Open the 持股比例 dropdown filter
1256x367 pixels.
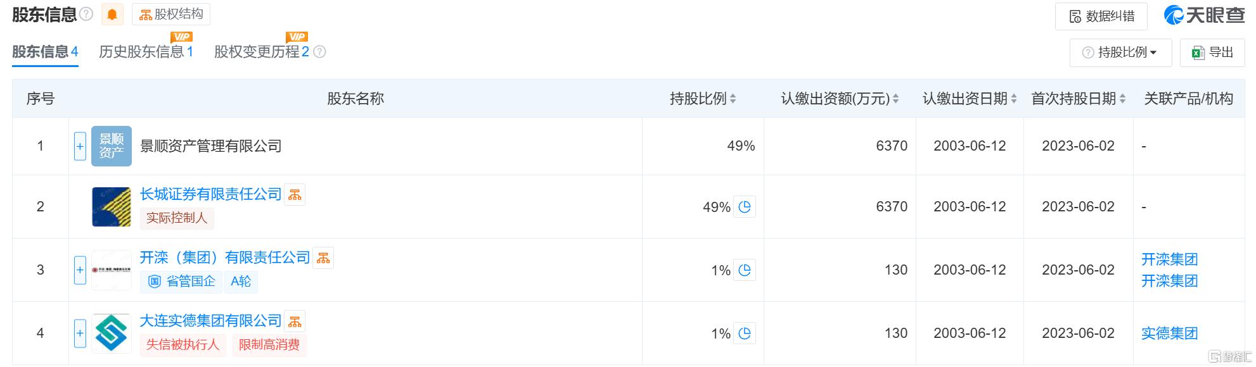(1120, 53)
